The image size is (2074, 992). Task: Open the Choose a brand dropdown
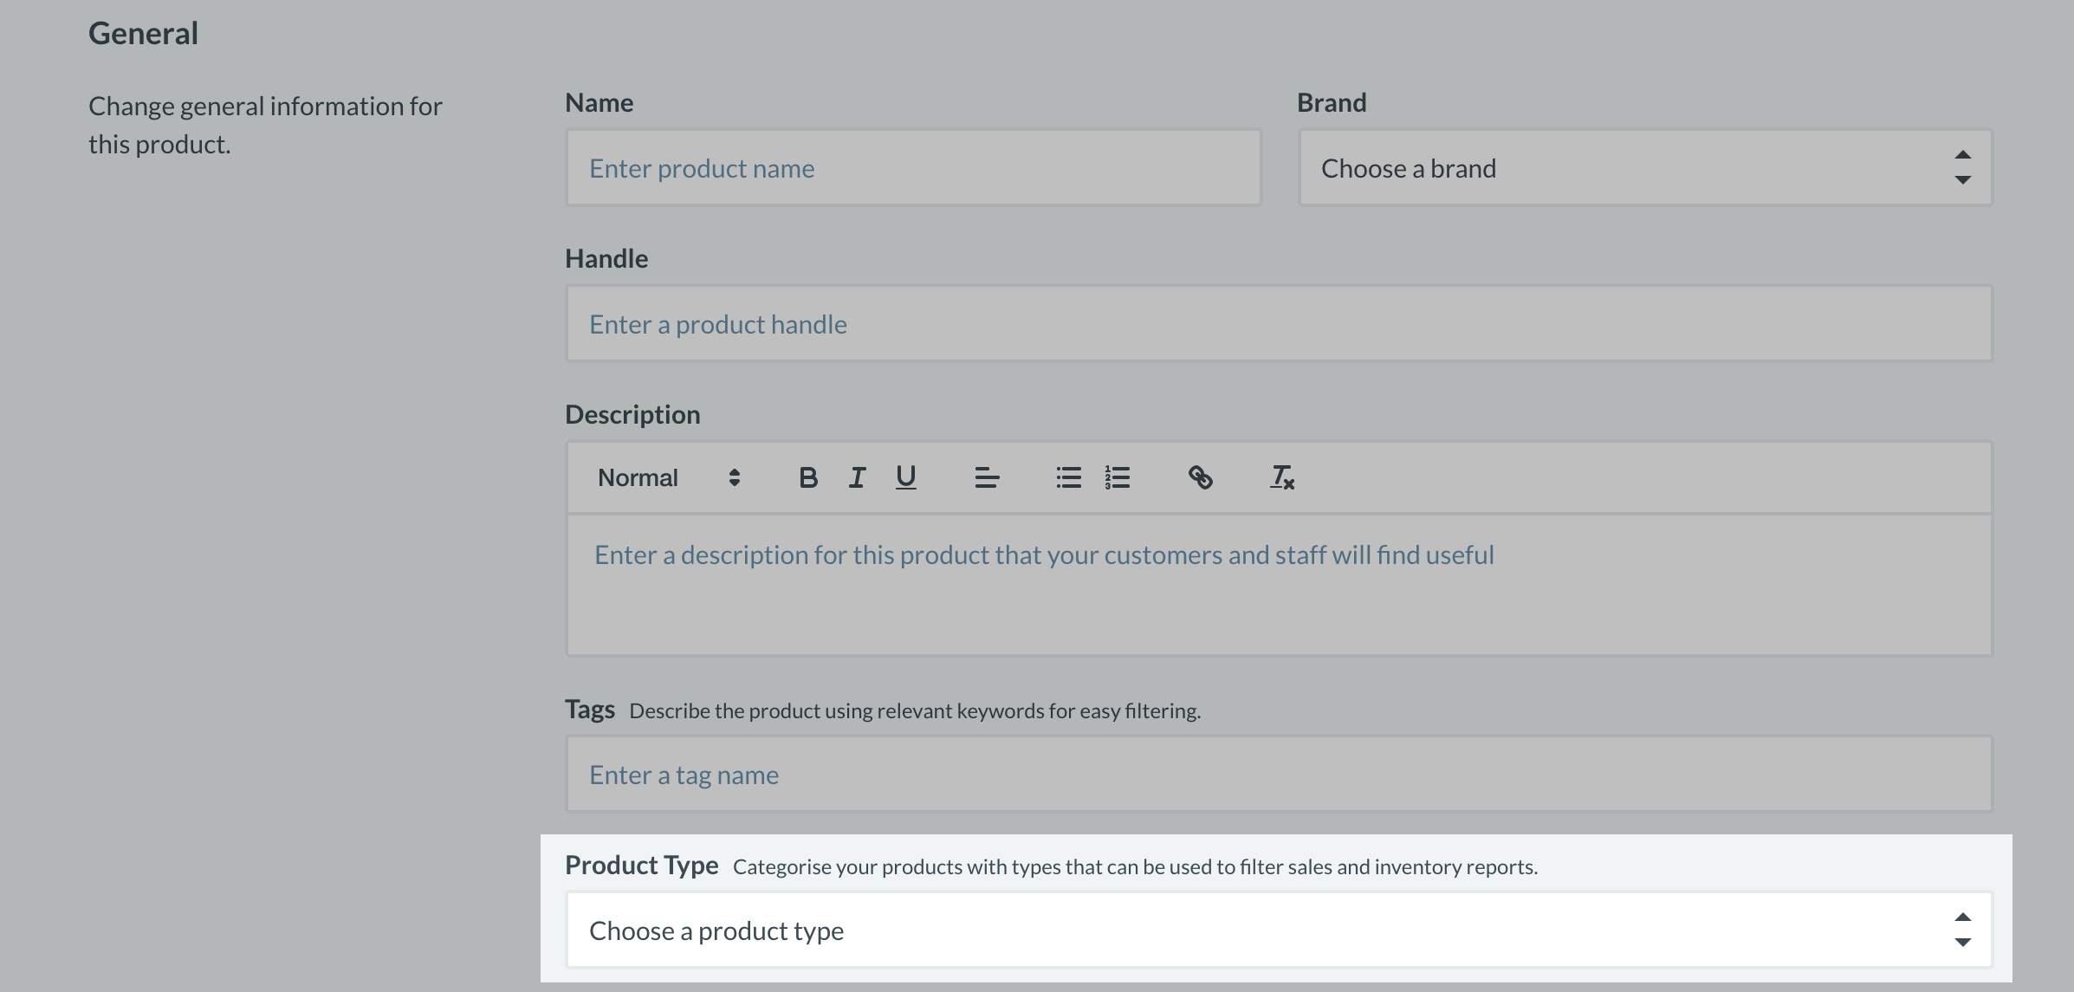tap(1644, 168)
